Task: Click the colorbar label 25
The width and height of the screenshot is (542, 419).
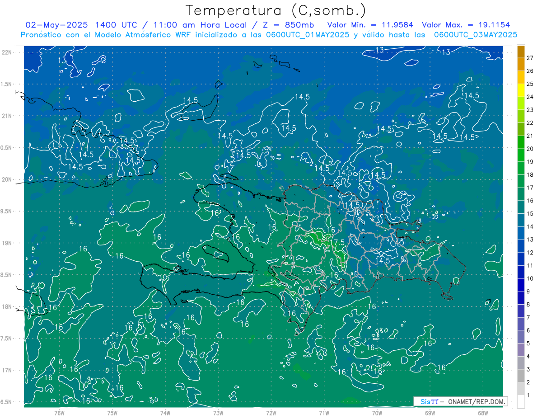Action: pos(530,84)
